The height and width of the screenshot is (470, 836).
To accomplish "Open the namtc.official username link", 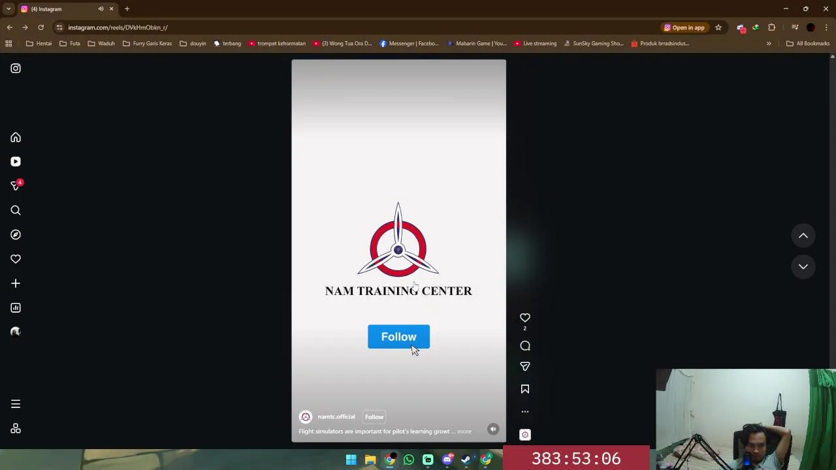I will coord(336,417).
